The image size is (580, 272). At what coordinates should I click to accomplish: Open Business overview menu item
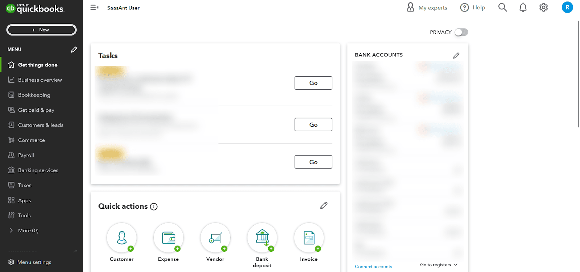41,80
